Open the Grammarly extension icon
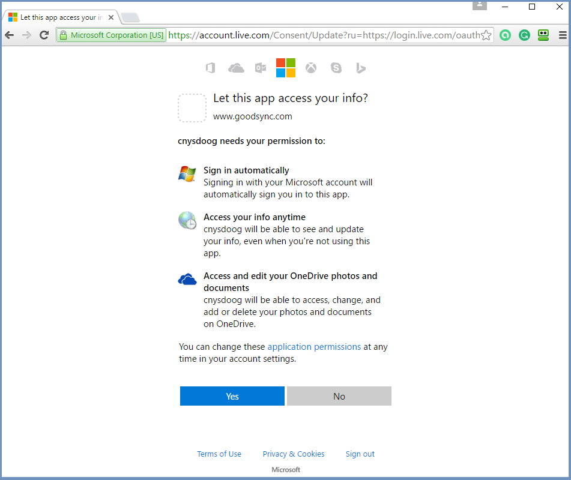The height and width of the screenshot is (480, 571). tap(524, 35)
